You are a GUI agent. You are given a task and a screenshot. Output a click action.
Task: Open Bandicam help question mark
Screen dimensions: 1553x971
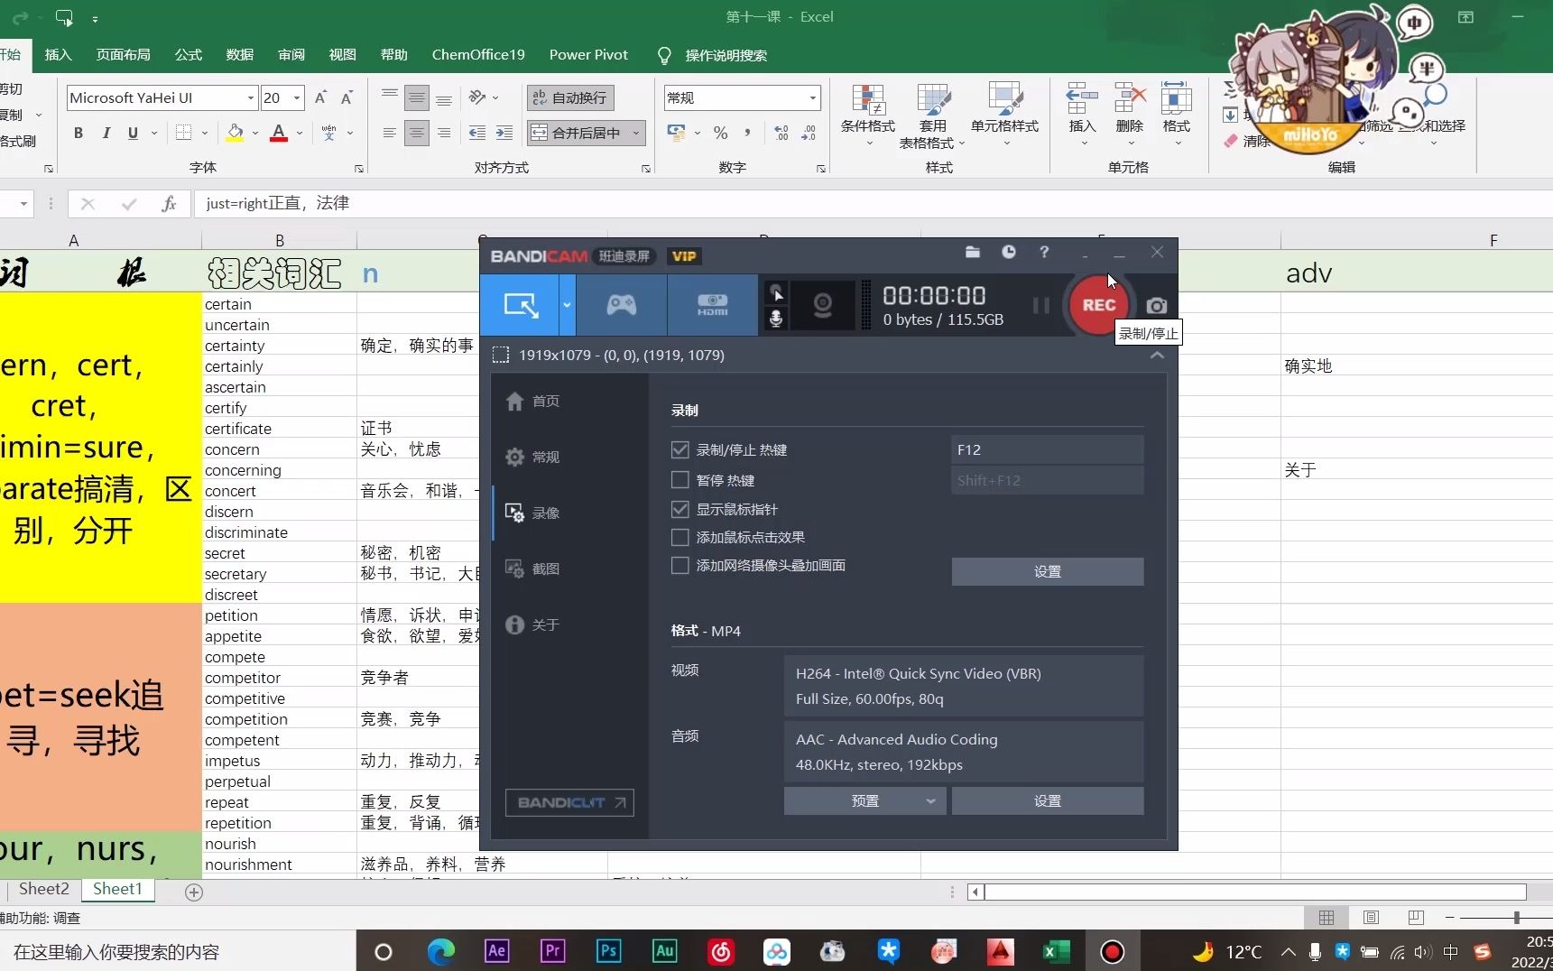(x=1044, y=253)
